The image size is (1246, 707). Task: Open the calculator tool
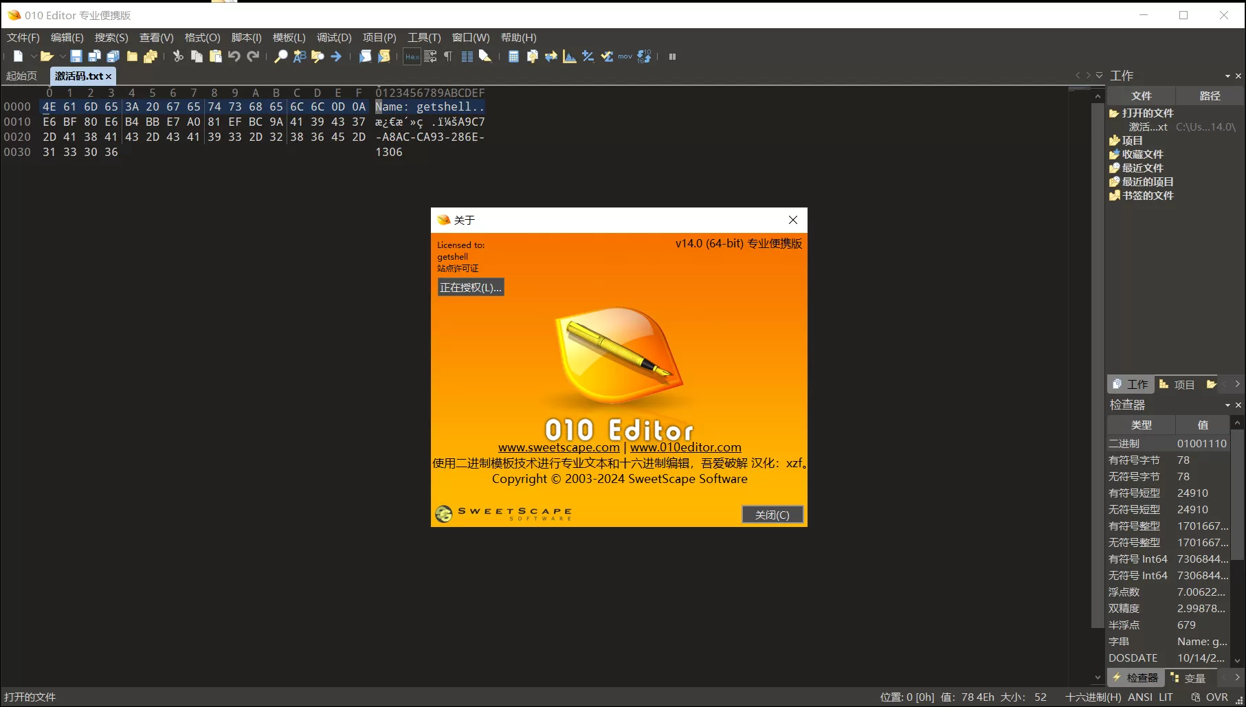click(513, 56)
